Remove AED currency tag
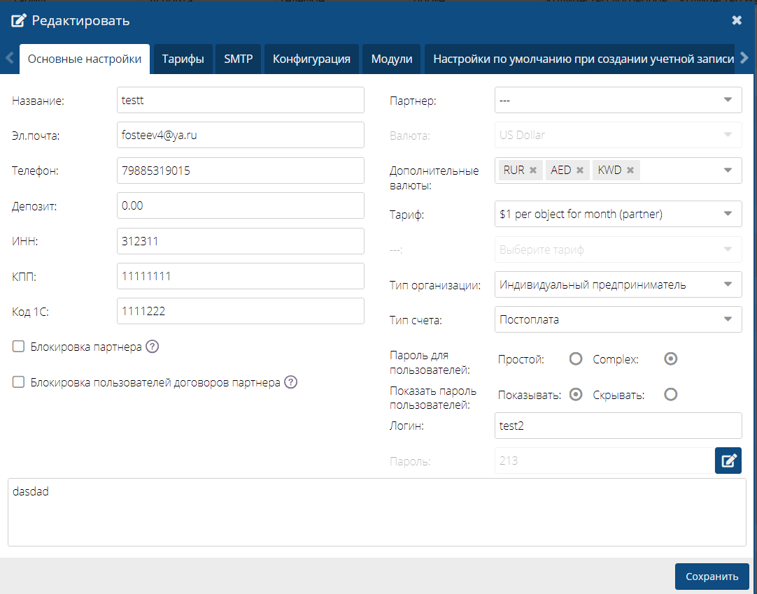The image size is (757, 594). (580, 171)
